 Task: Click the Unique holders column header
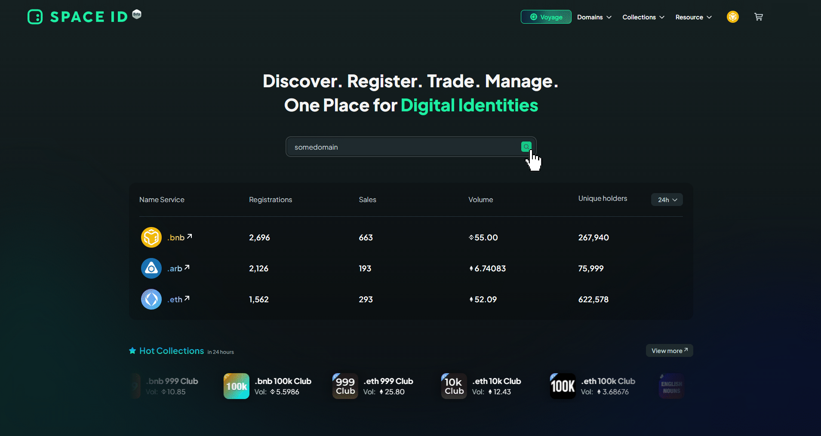point(603,198)
